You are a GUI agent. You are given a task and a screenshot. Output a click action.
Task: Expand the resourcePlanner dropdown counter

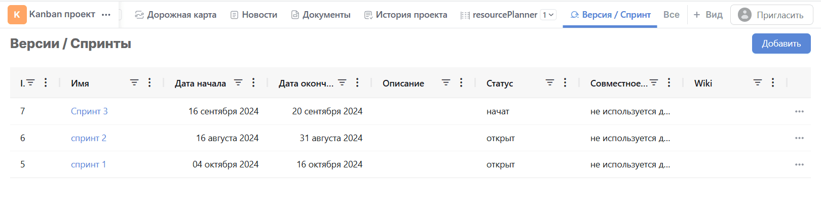pos(548,15)
